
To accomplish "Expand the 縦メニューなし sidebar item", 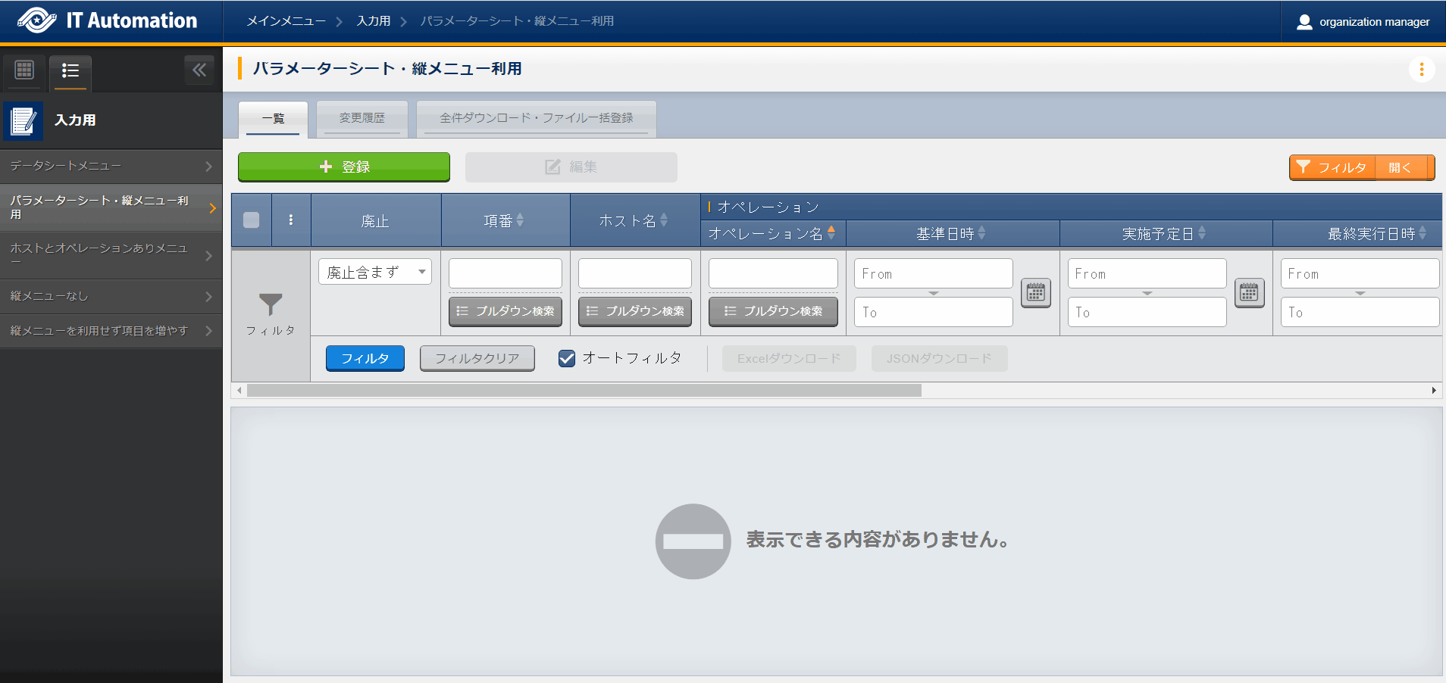I will (x=111, y=296).
